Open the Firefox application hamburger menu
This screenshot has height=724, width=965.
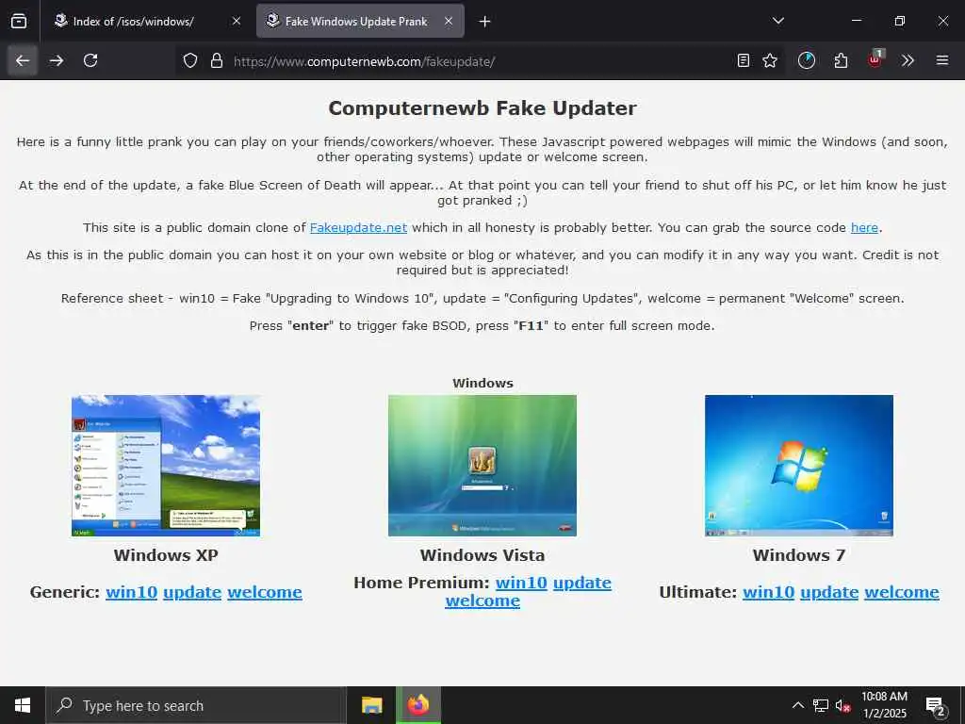coord(942,60)
